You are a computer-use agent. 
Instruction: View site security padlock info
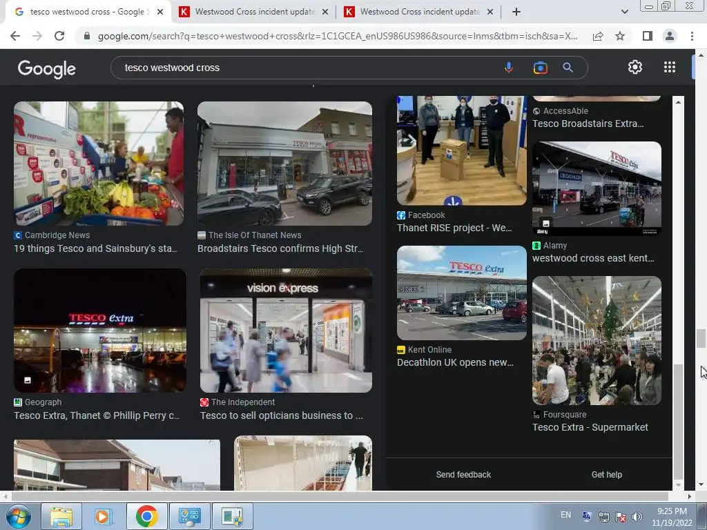click(x=87, y=36)
